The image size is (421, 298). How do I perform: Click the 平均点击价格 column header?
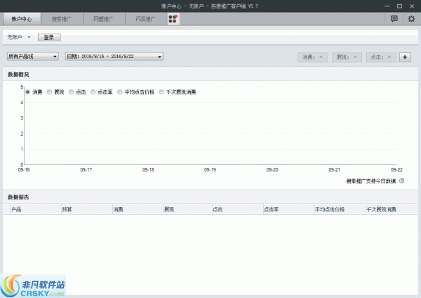340,209
